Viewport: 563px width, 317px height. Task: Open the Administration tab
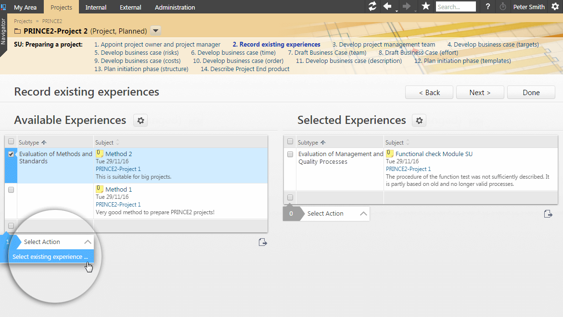pyautogui.click(x=175, y=7)
